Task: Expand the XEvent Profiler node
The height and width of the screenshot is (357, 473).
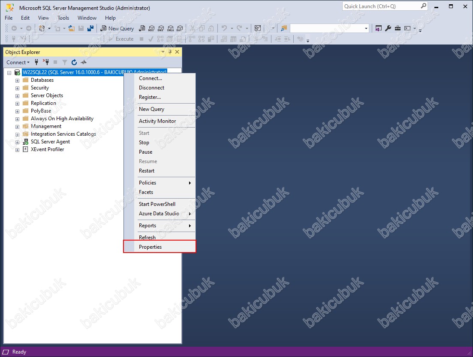Action: pyautogui.click(x=17, y=150)
